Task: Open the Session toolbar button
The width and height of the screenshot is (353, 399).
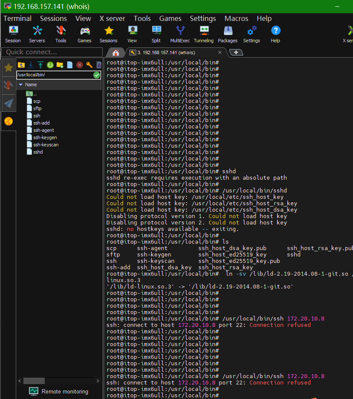Action: tap(13, 35)
